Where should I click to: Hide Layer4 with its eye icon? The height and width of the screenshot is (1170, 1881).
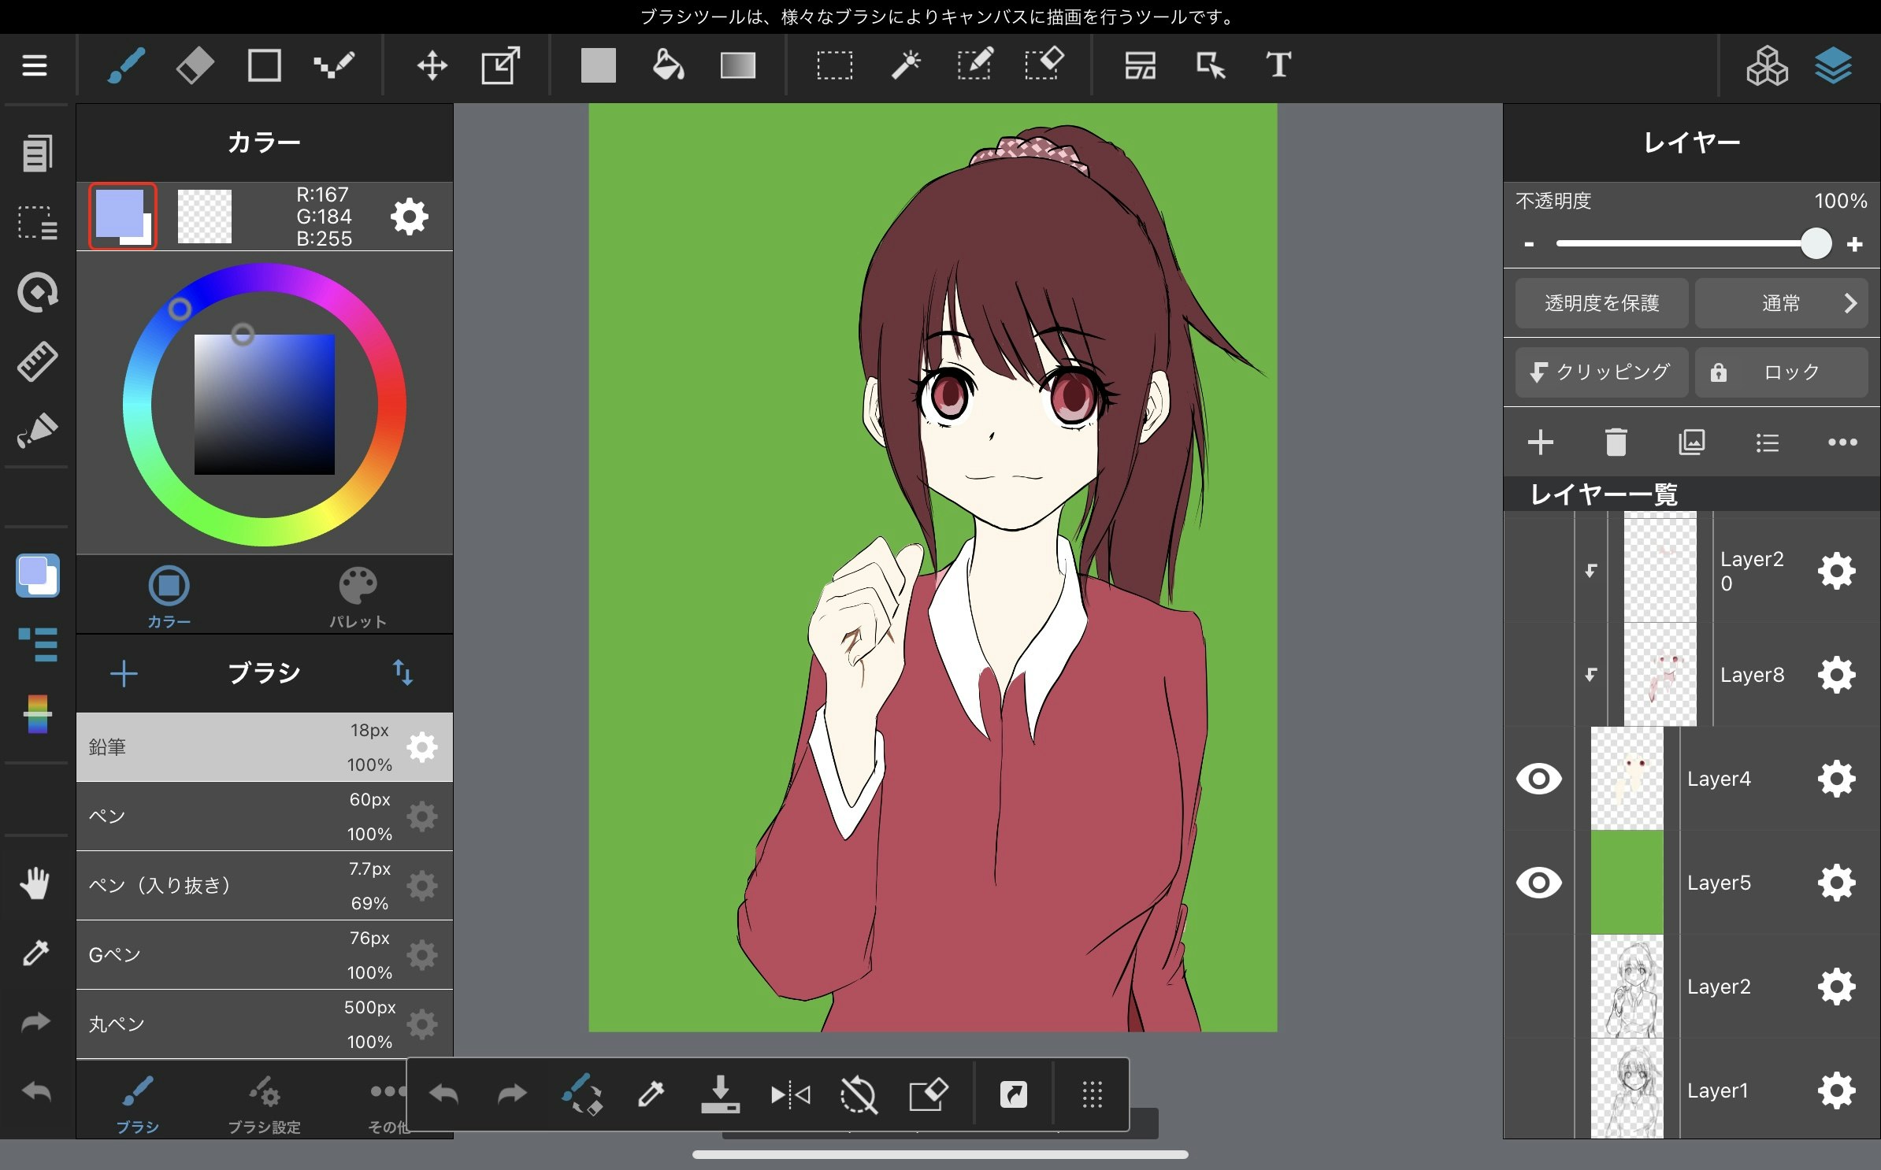(x=1538, y=779)
